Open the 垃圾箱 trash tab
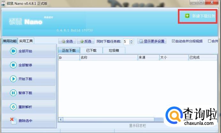 [x=114, y=51]
